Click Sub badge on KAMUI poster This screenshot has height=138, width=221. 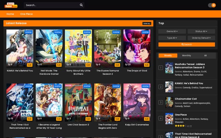[x=30, y=65]
